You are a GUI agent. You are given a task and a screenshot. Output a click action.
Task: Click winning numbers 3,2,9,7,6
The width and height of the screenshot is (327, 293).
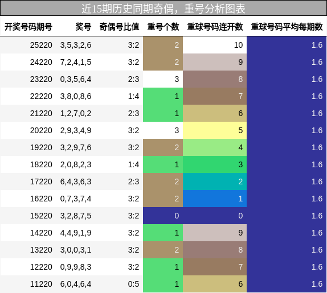(76, 148)
